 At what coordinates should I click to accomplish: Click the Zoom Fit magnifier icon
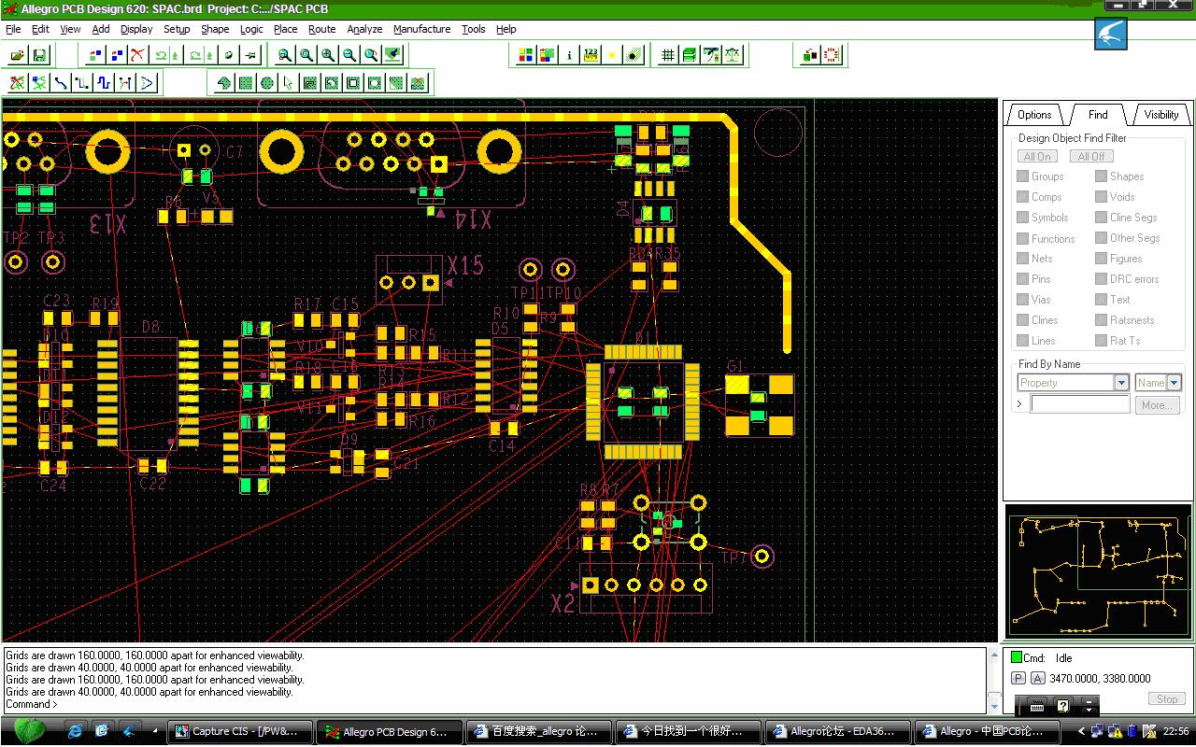click(306, 56)
